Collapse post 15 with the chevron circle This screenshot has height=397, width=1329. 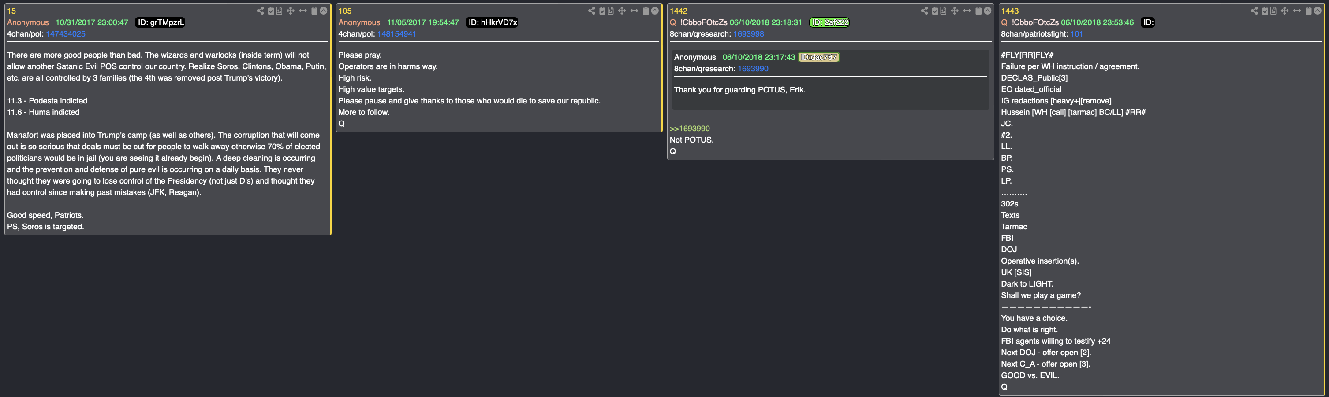coord(324,11)
